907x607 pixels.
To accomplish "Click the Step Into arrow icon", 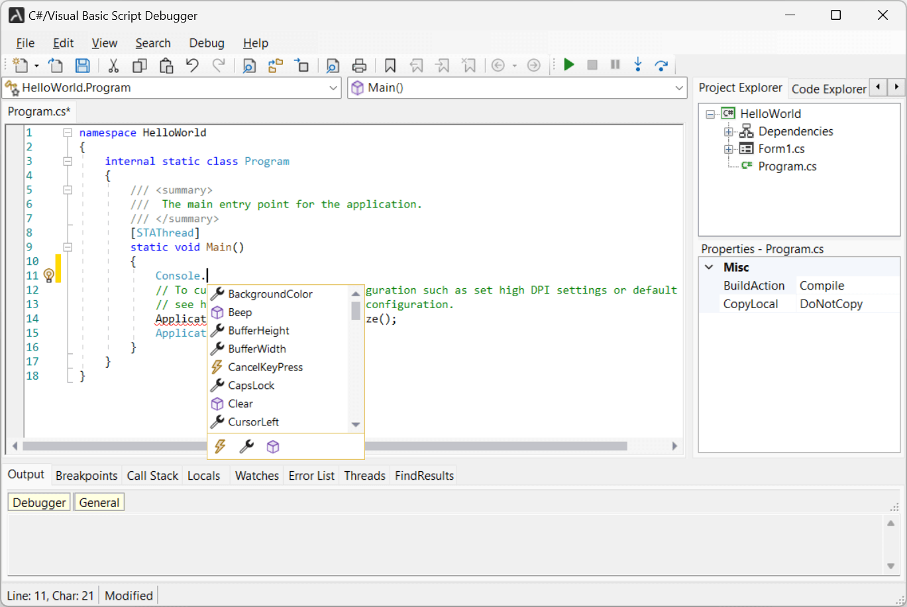I will tap(637, 64).
